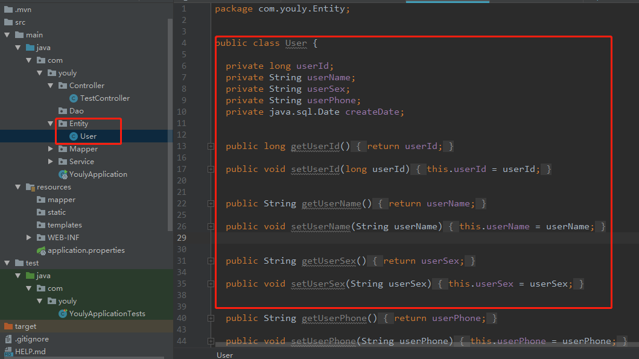Click the static folder icon
Screen dimensions: 639x359
pos(41,212)
